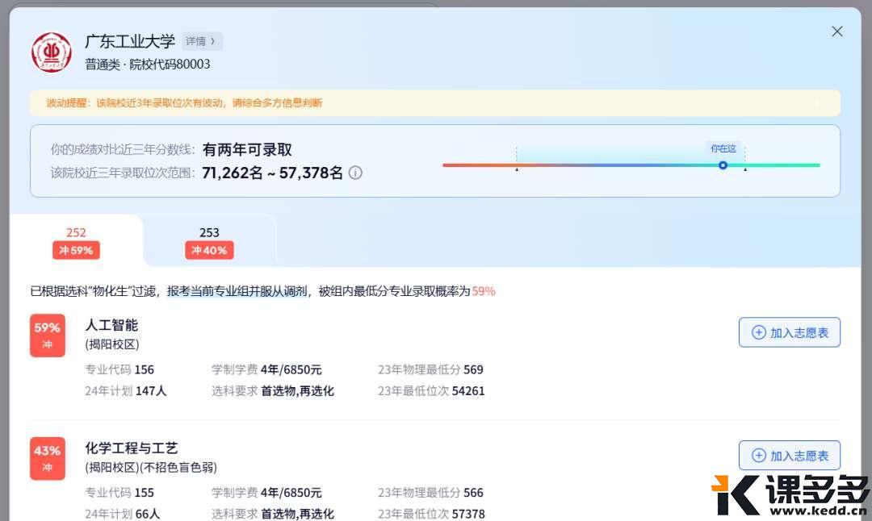Click the red 59% 冲 badge for 人工智能
The width and height of the screenshot is (872, 521).
[x=47, y=334]
